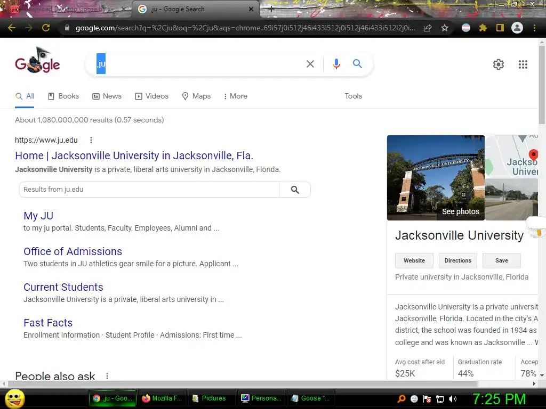Switch to News results
This screenshot has width=546, height=409.
107,96
